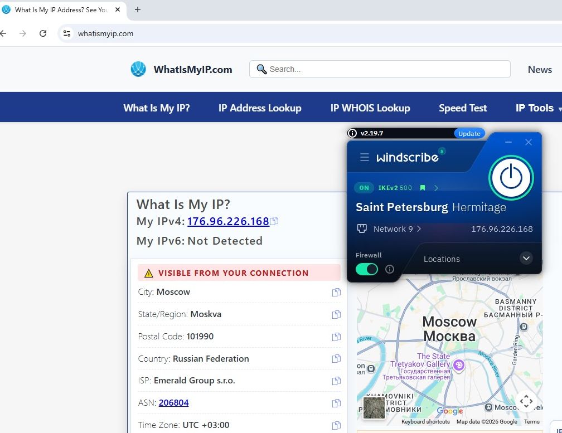Click the Saint Petersburg location name
This screenshot has width=562, height=433.
(x=402, y=207)
